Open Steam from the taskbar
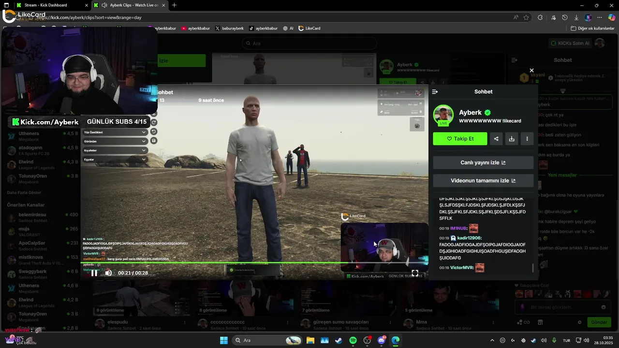The image size is (619, 348). click(x=339, y=340)
